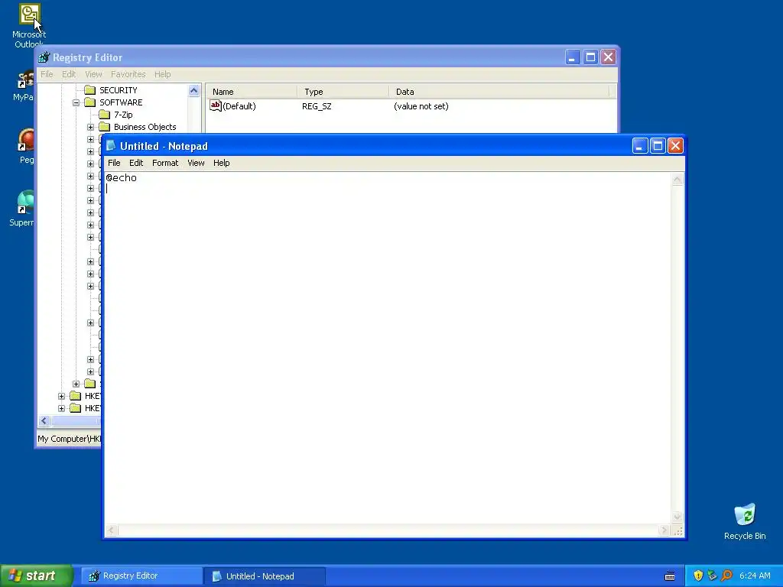Click the registry tree scroll up arrow
Viewport: 783px width, 587px height.
point(193,90)
